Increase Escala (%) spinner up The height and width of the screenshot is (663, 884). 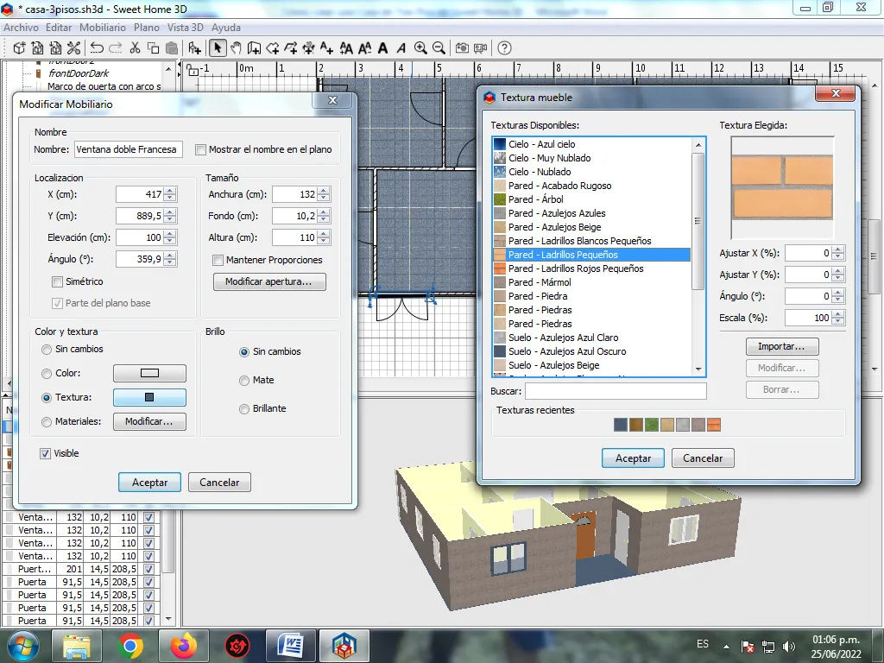coord(838,314)
